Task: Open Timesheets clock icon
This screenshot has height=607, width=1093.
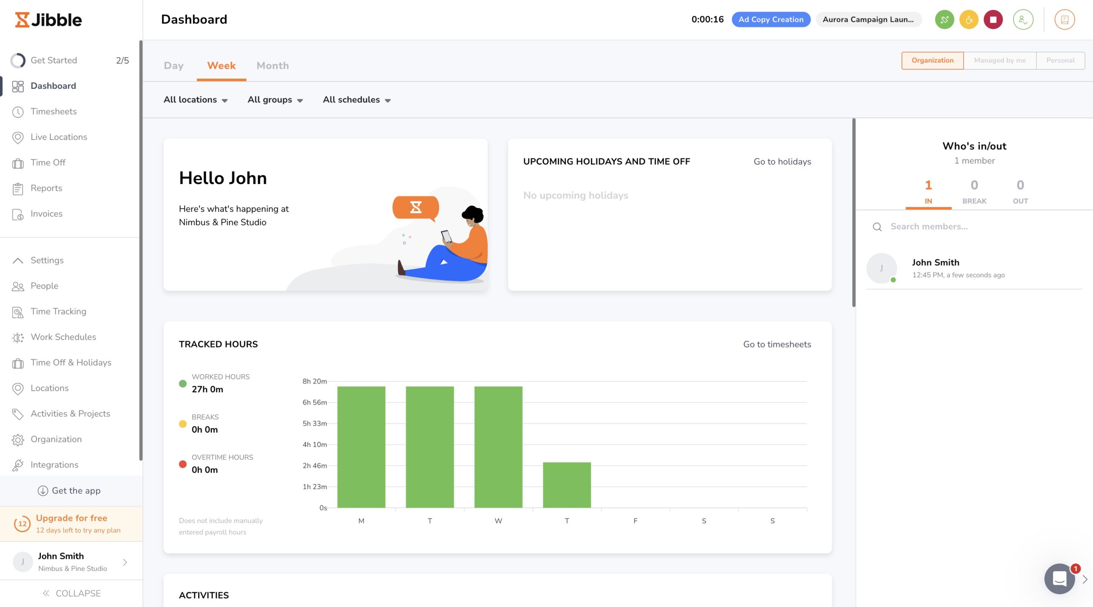Action: 18,112
